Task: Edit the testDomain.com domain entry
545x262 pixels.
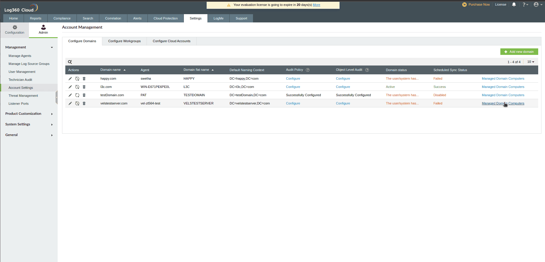Action: click(x=70, y=95)
